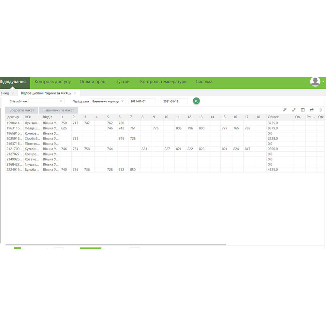Click the Завантажити макет button
The height and width of the screenshot is (326, 326).
coord(59,110)
